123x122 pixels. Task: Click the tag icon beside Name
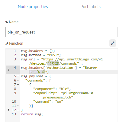coord(7,22)
